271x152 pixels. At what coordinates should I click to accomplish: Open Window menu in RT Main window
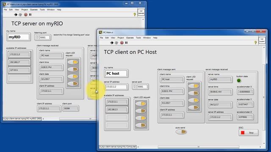[51, 10]
